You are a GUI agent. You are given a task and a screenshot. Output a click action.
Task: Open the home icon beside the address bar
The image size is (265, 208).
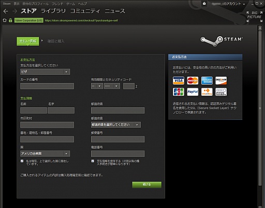click(5, 20)
